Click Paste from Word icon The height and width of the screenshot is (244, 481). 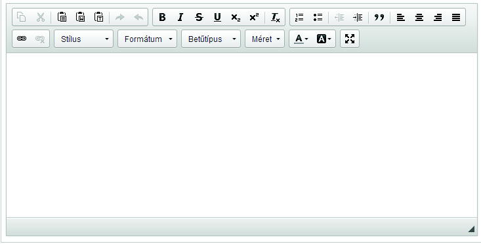coord(80,17)
